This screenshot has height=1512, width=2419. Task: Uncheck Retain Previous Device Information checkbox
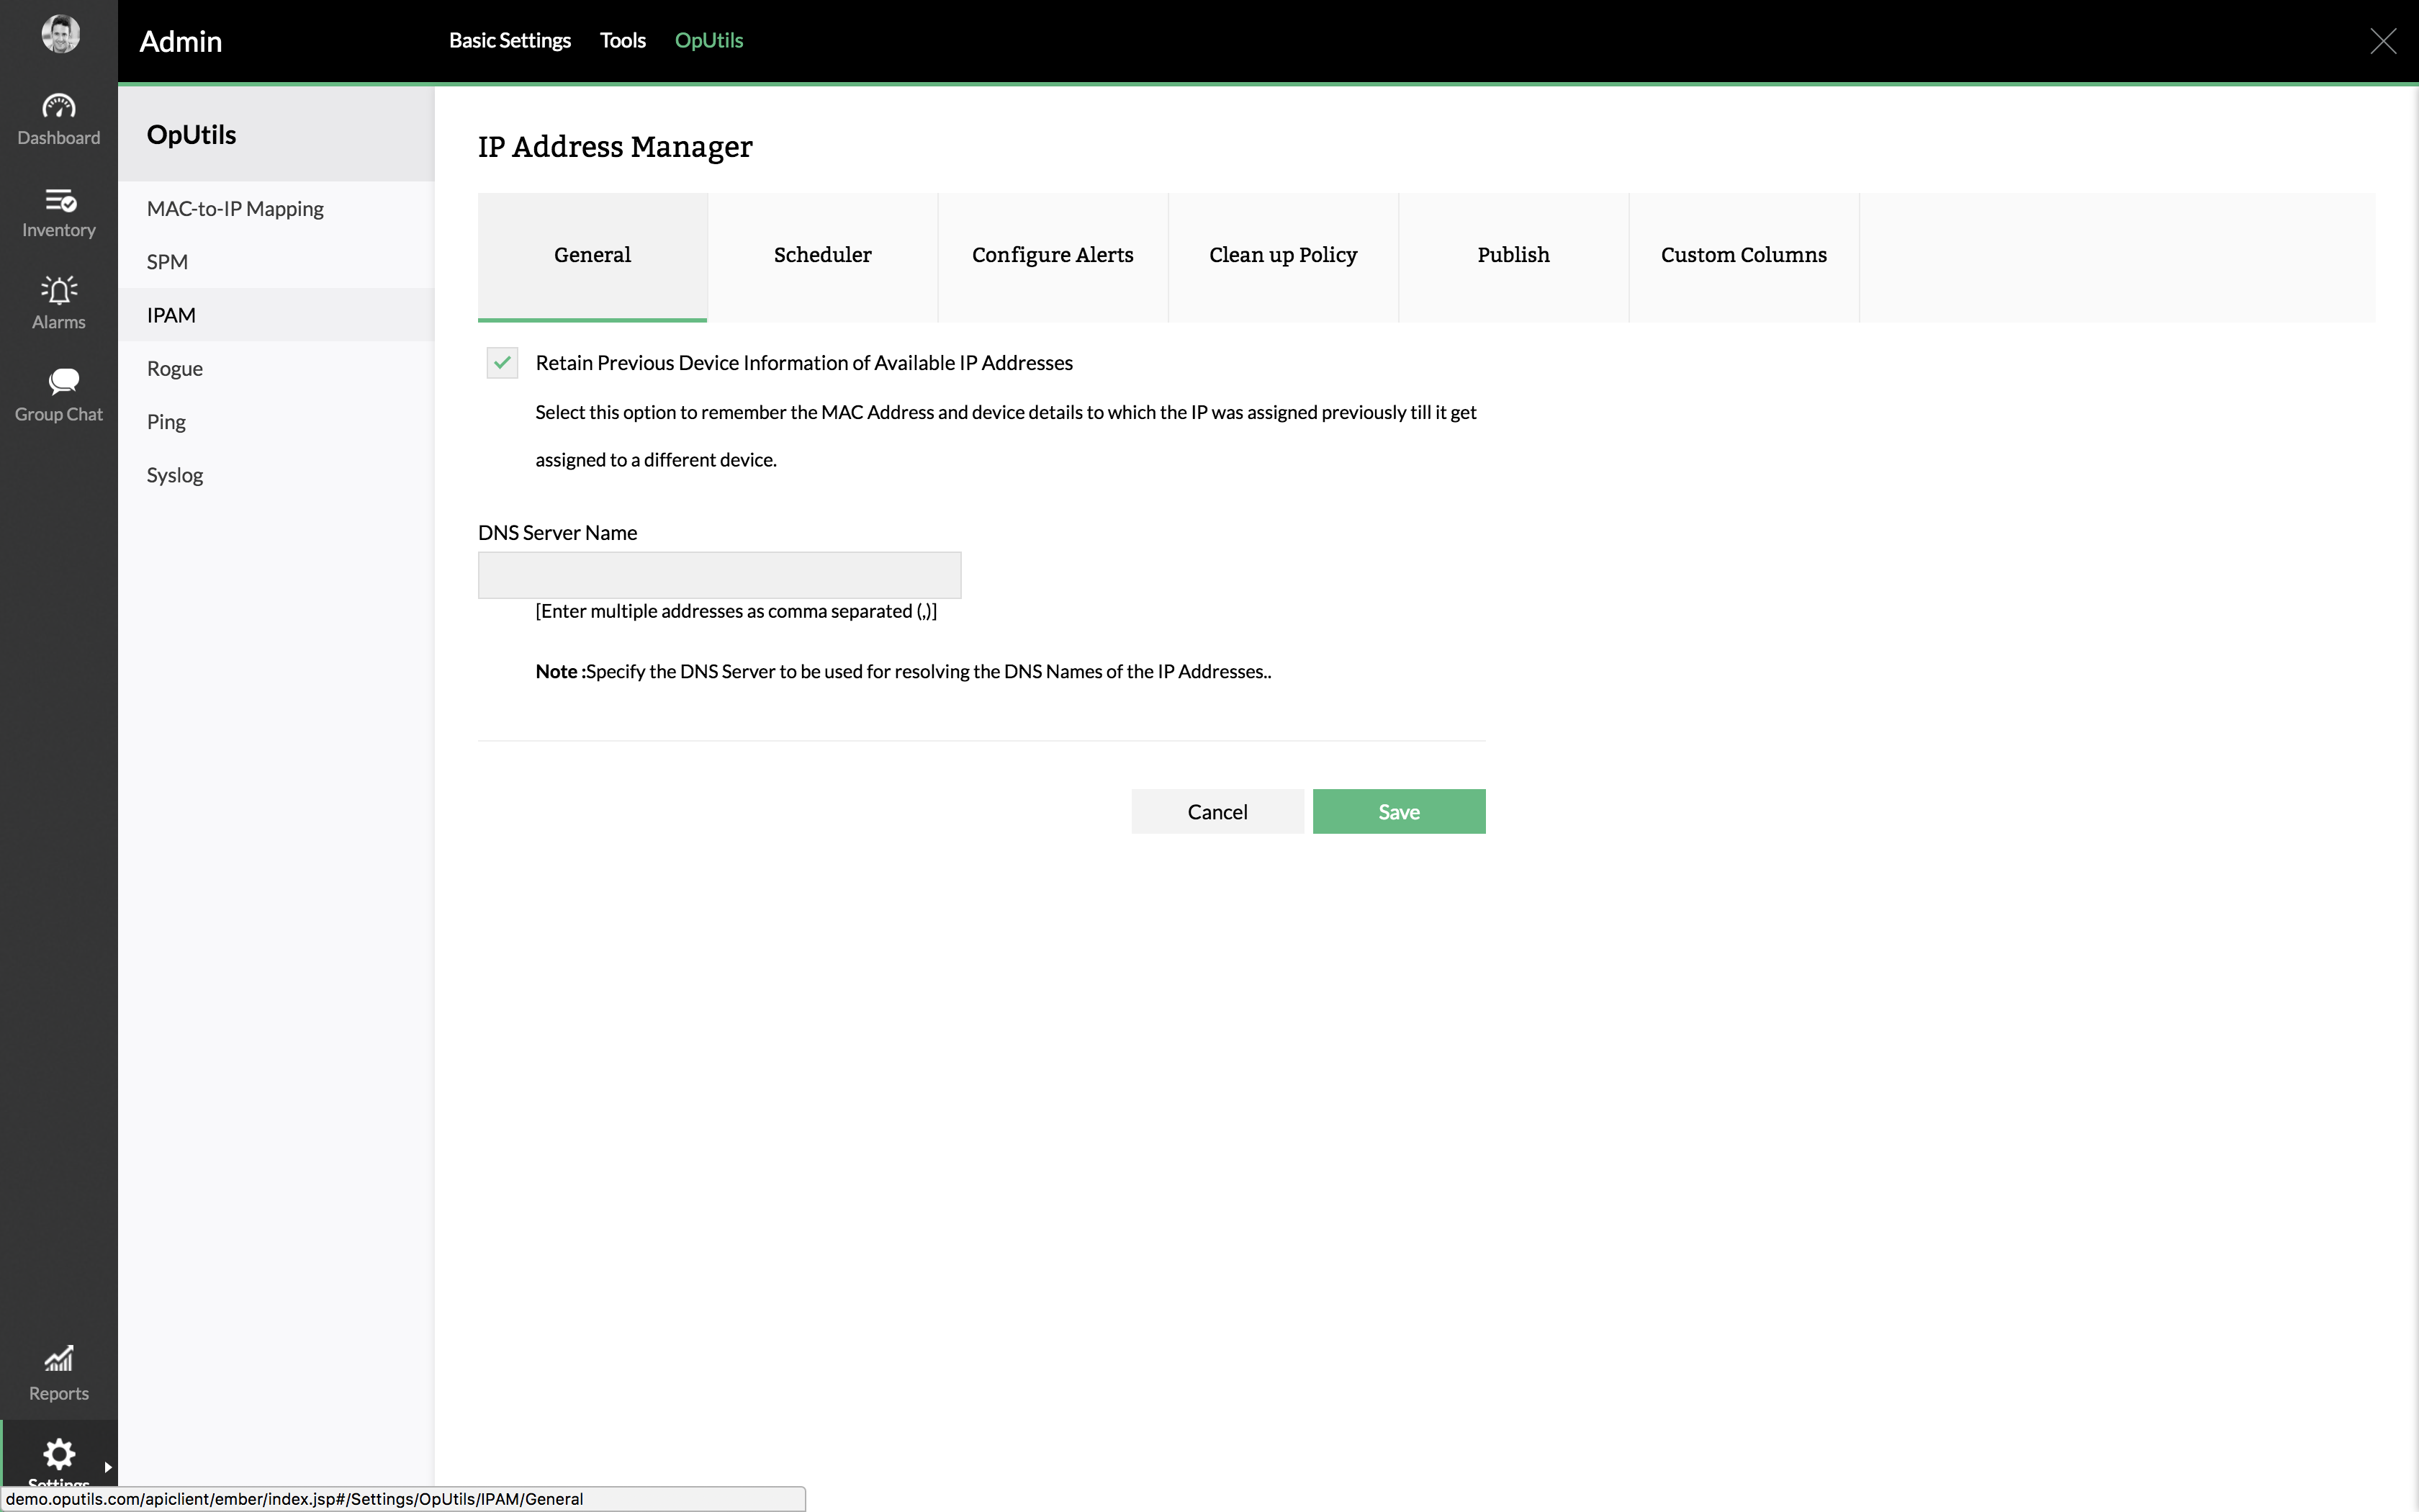502,363
